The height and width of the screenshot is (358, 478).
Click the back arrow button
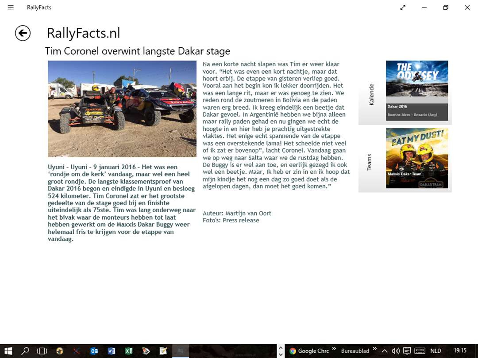pyautogui.click(x=23, y=33)
